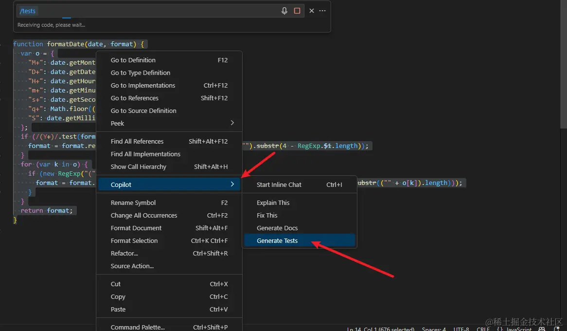Select Go to Type Definition

coord(169,73)
